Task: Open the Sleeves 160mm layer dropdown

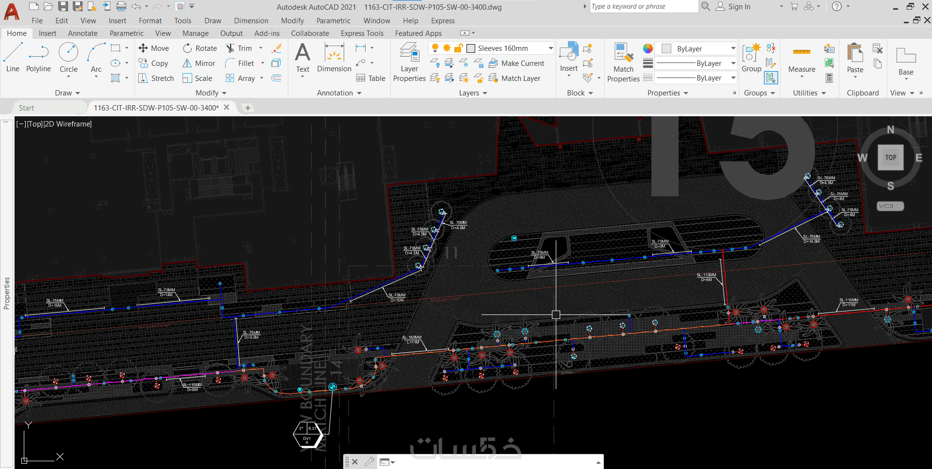Action: tap(550, 48)
